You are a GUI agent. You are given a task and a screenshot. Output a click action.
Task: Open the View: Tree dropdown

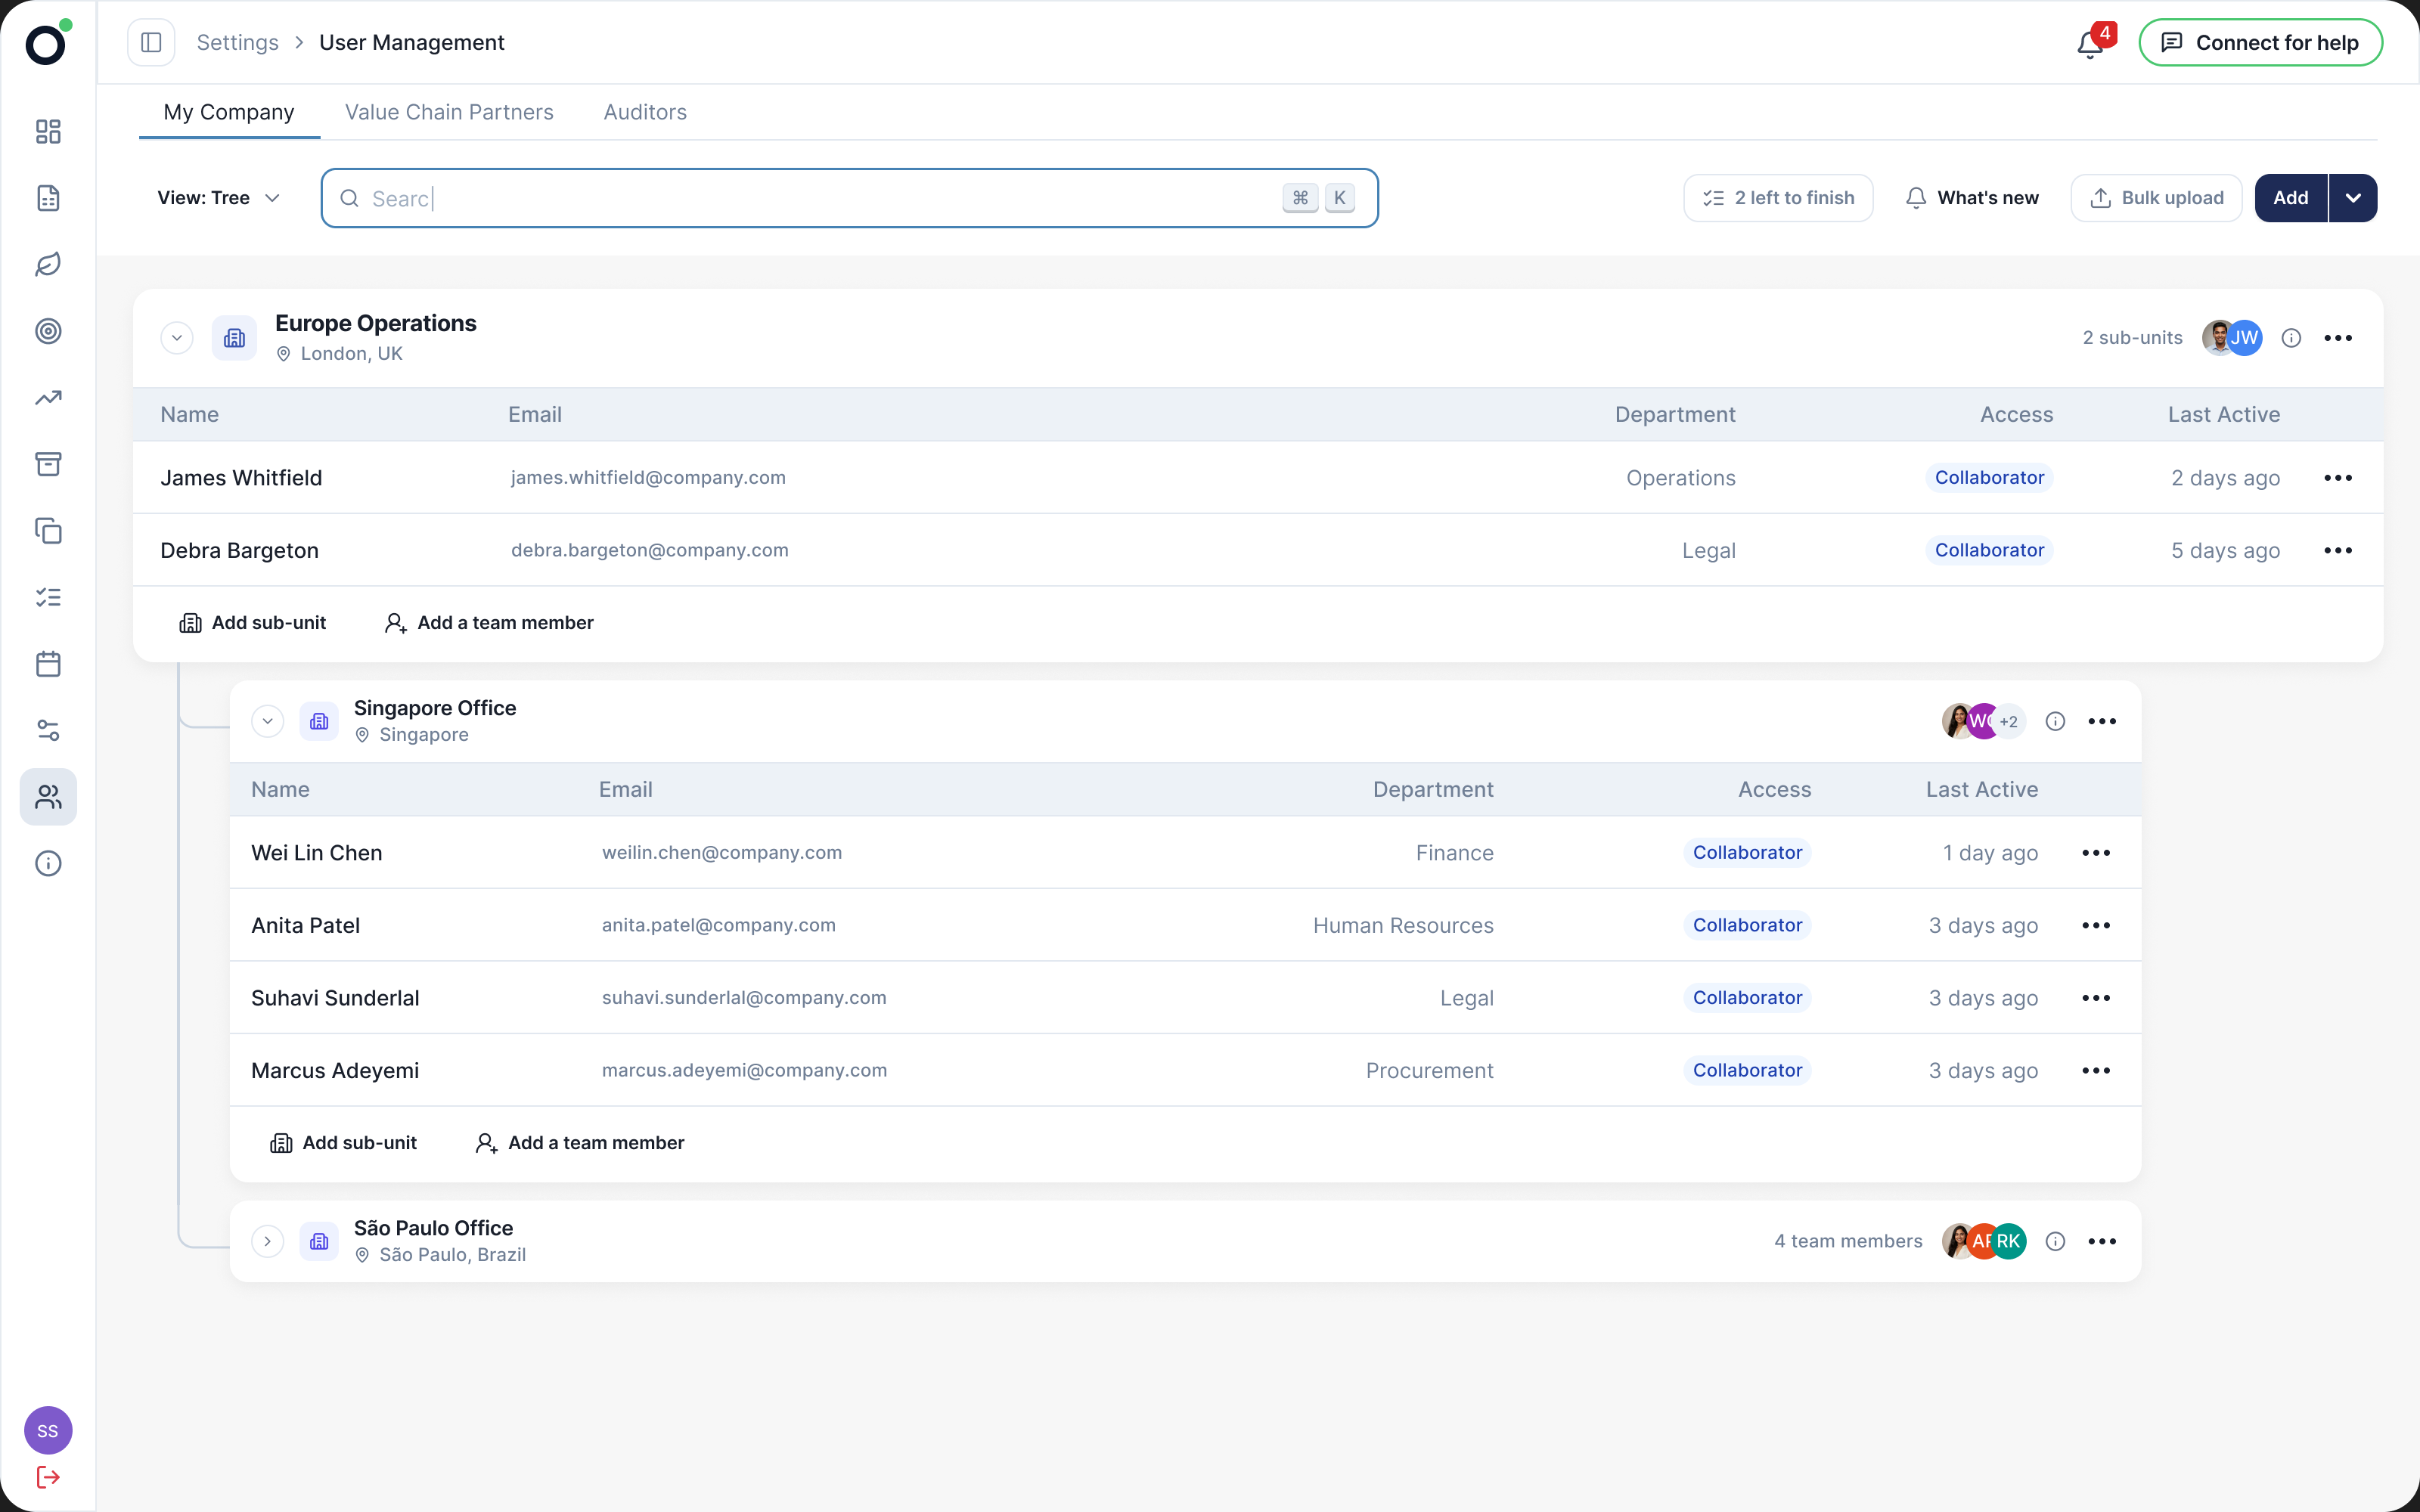[x=218, y=198]
